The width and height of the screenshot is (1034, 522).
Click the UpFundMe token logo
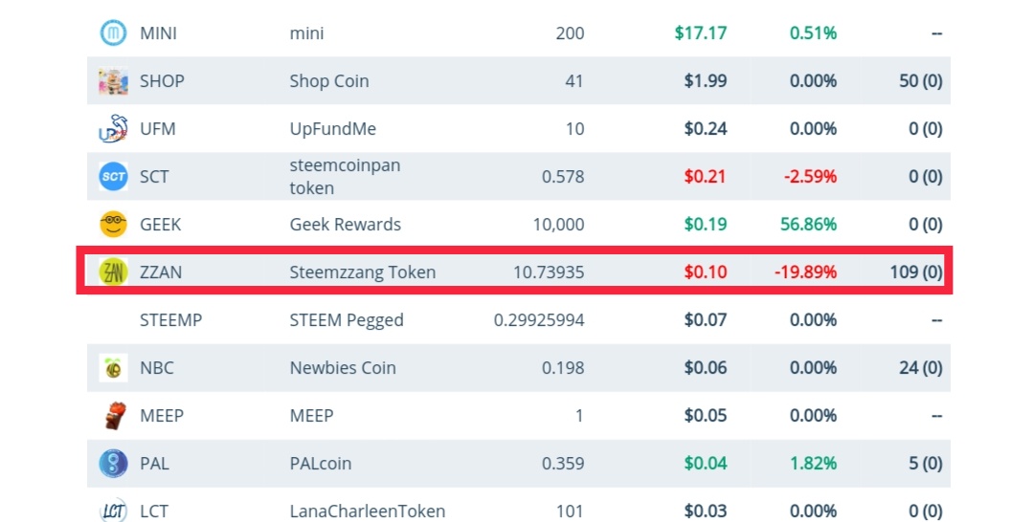113,129
